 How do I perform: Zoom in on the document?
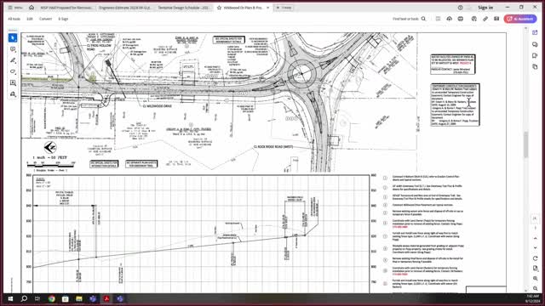(x=535, y=279)
